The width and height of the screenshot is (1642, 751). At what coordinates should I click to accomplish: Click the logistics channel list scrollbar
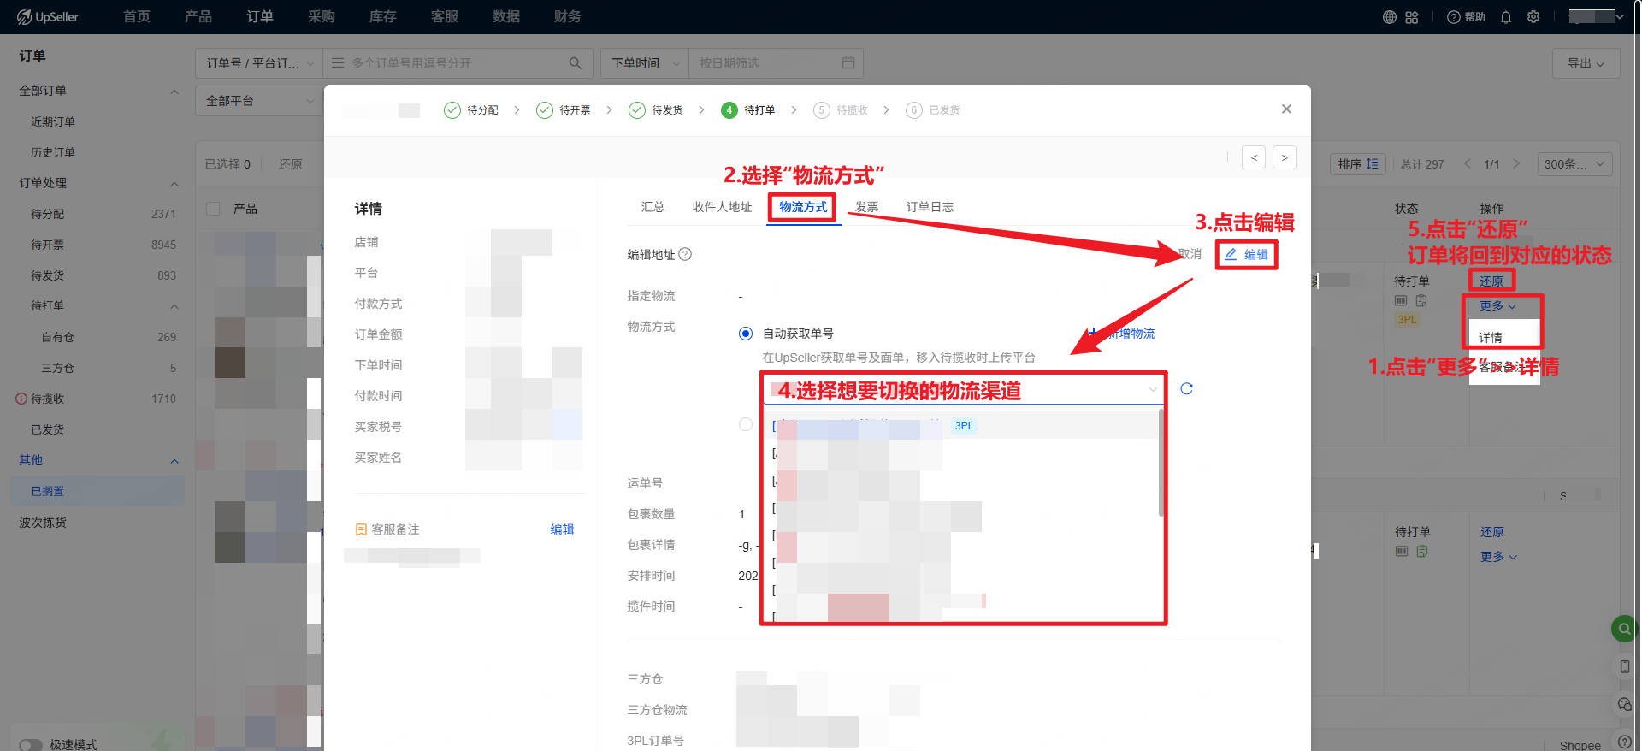[1161, 464]
